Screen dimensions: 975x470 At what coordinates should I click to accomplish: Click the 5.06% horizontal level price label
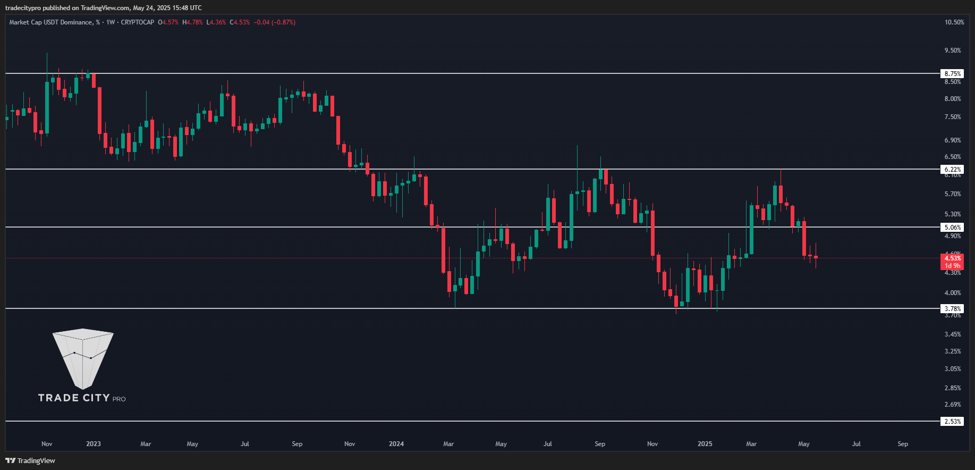[952, 228]
